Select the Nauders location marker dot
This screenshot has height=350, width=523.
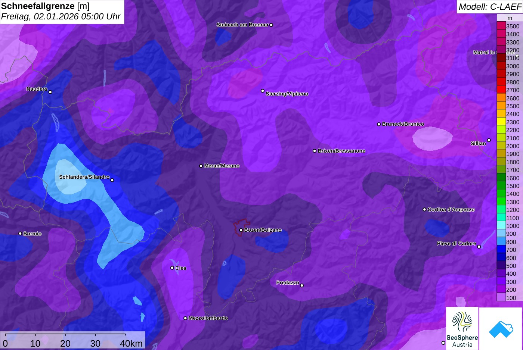tap(50, 92)
